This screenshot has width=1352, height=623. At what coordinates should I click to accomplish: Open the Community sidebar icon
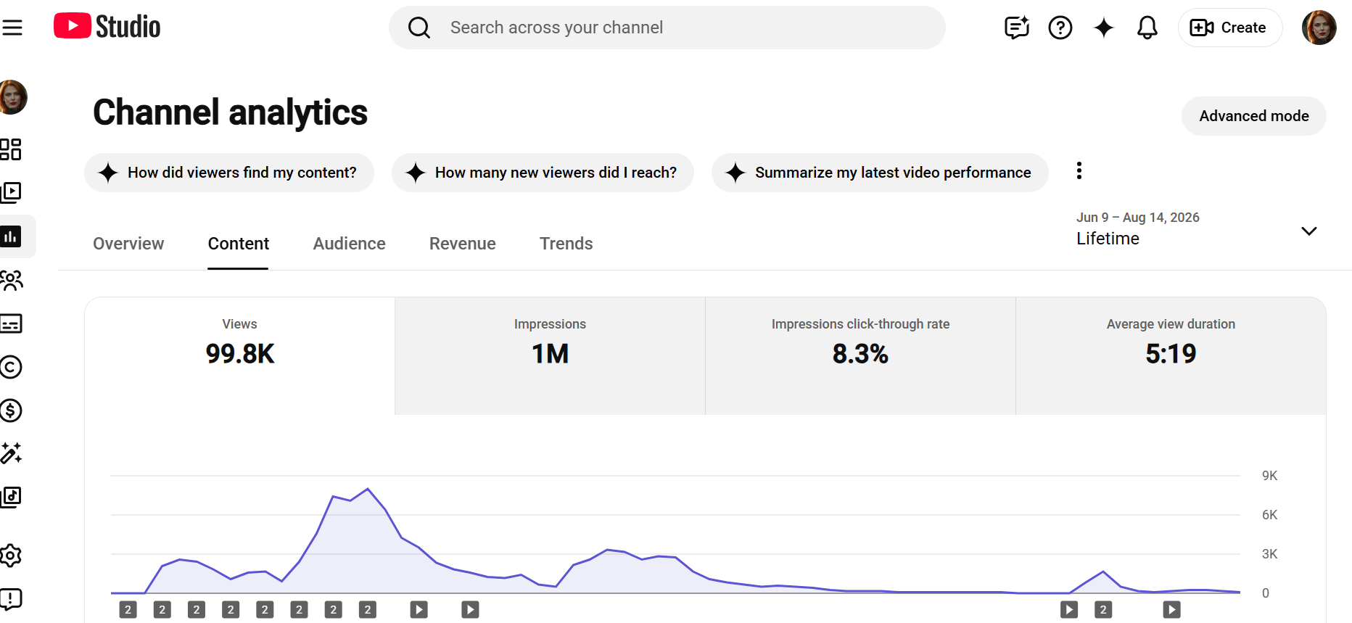(11, 280)
